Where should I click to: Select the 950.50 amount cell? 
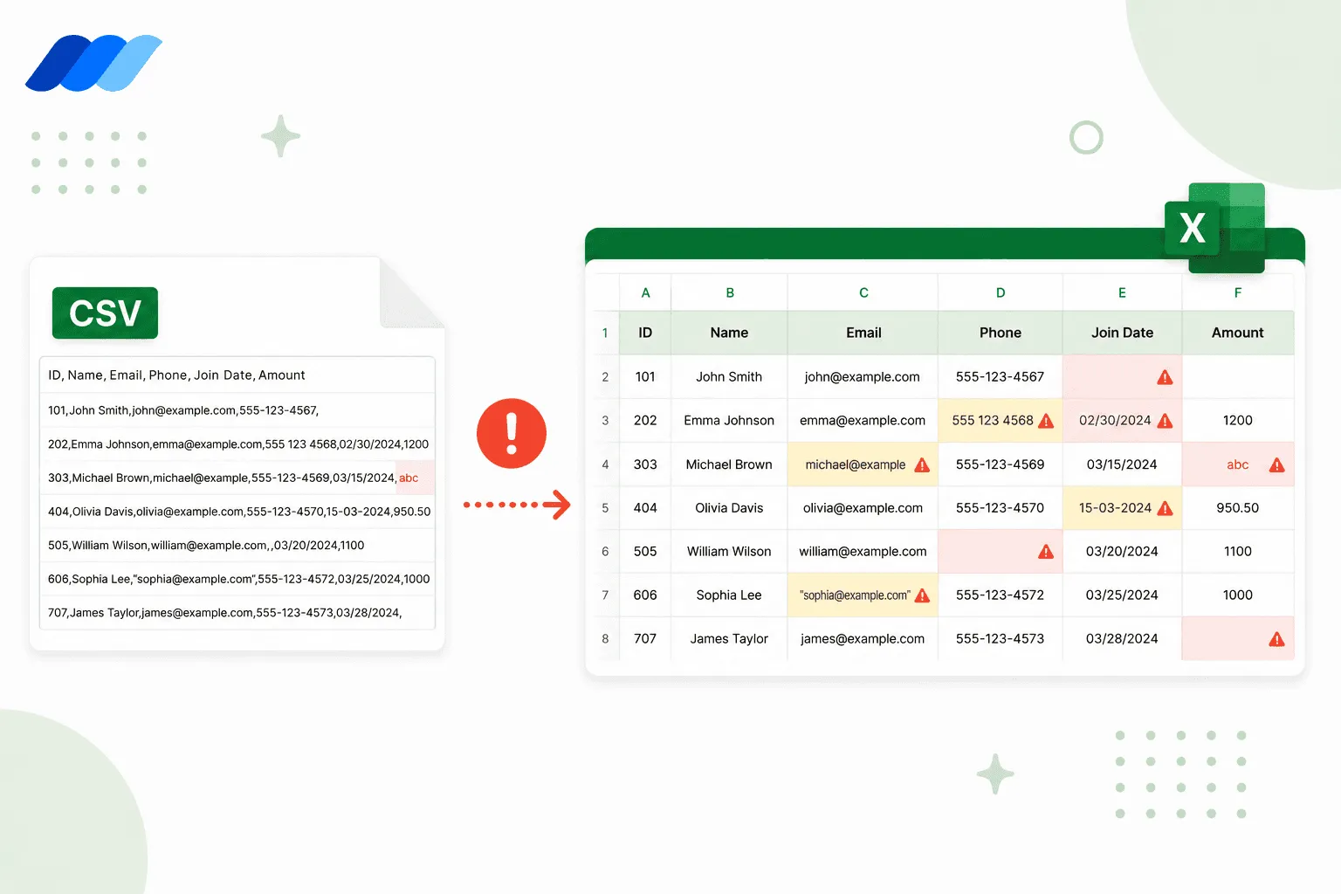coord(1238,508)
